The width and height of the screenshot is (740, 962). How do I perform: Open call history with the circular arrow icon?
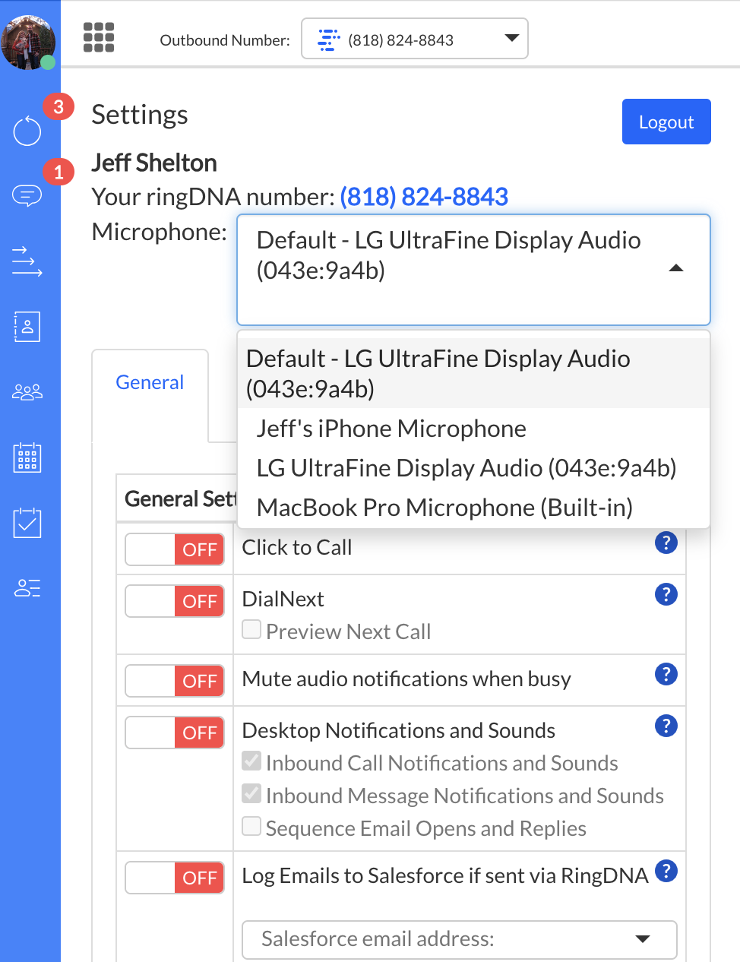click(x=27, y=131)
